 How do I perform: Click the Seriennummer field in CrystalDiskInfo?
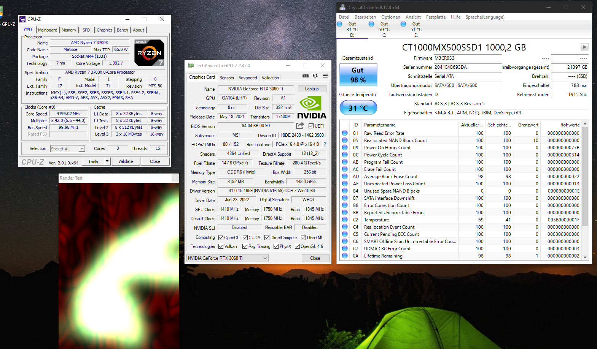click(x=468, y=67)
